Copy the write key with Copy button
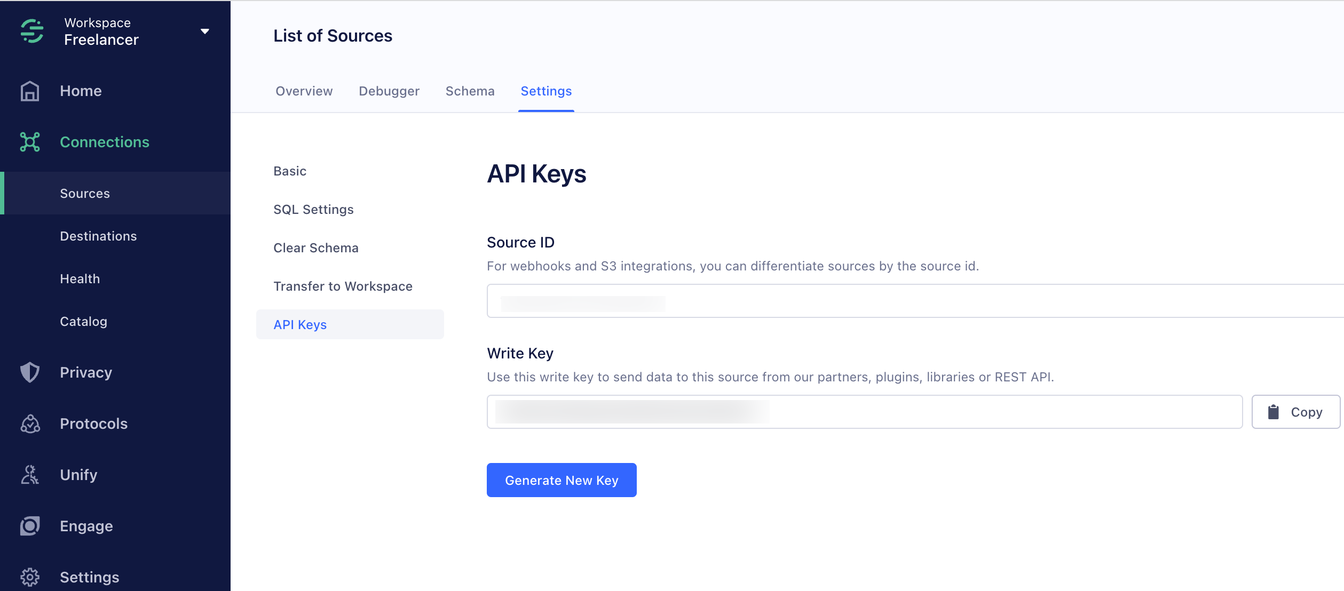This screenshot has width=1344, height=591. pos(1295,412)
